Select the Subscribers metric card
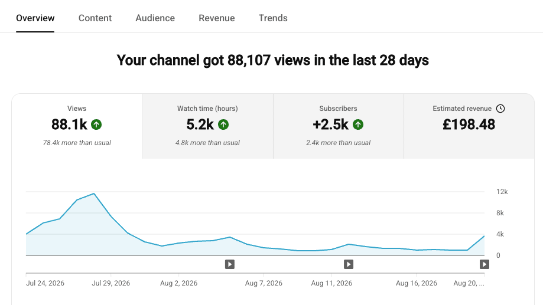 coord(339,126)
